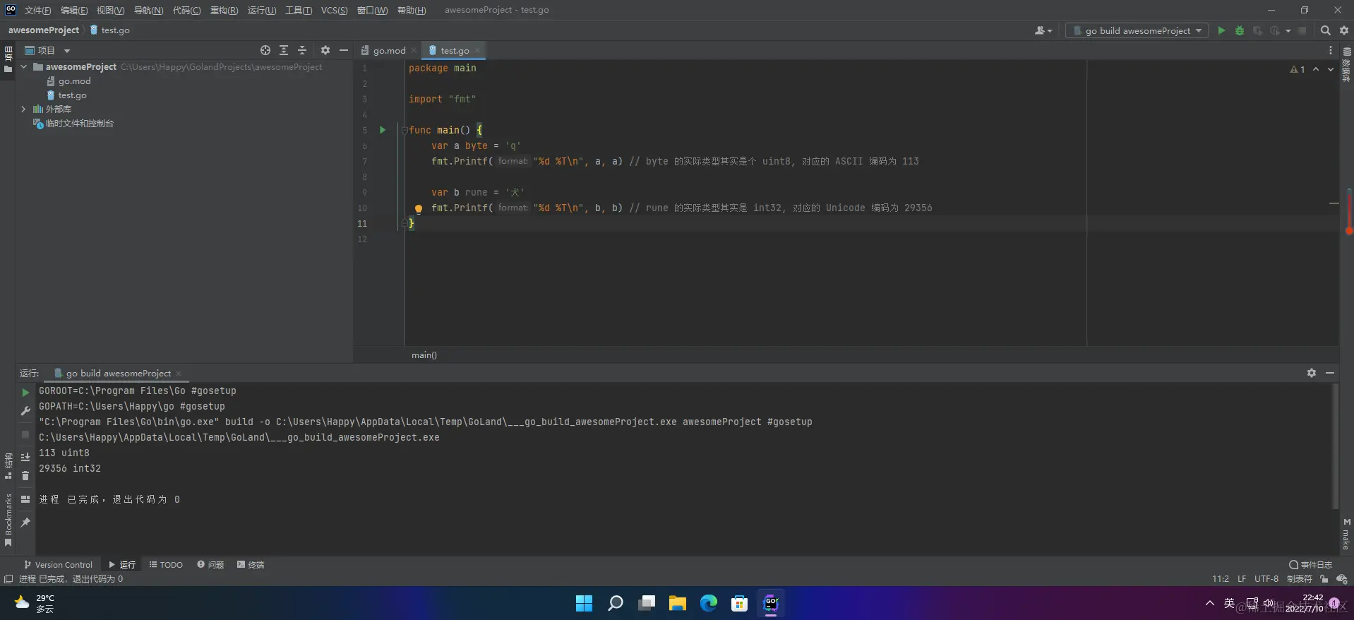The image size is (1354, 620).
Task: Open Version Control tool window
Action: click(58, 564)
